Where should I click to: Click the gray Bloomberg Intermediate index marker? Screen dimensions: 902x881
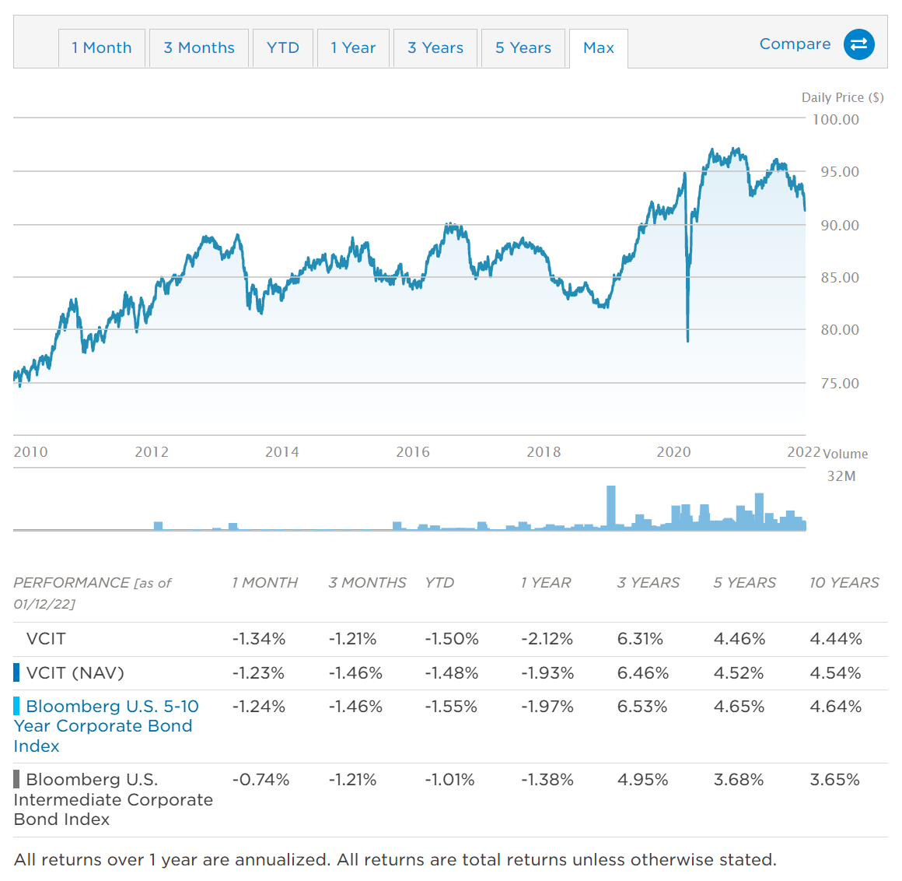[16, 779]
